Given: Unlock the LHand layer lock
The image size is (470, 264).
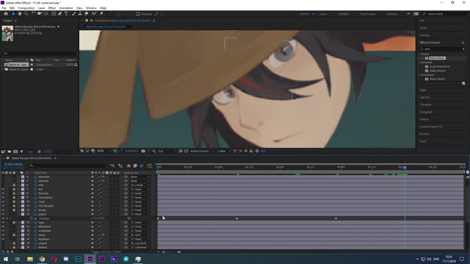Looking at the screenshot, I should [x=14, y=243].
